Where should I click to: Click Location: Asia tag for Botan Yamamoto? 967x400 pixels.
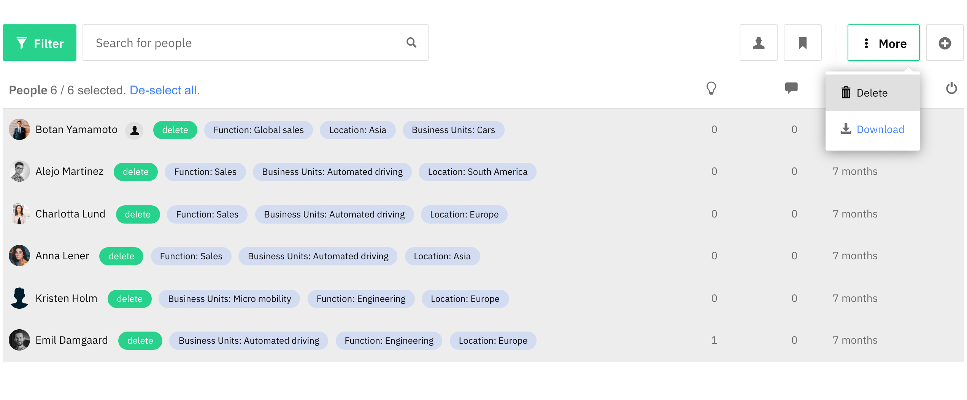click(x=357, y=130)
